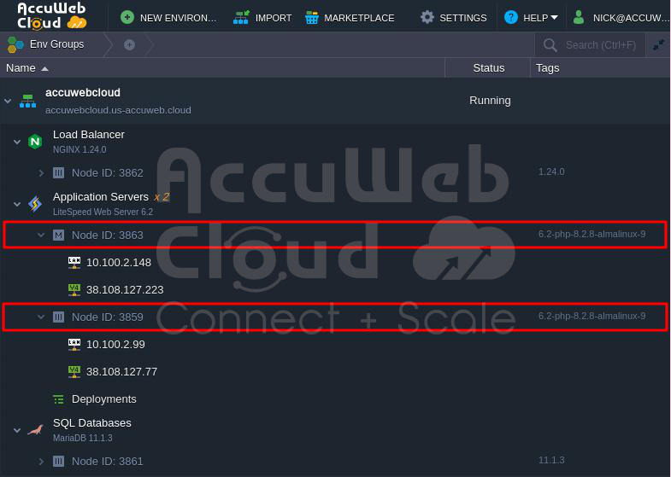This screenshot has height=477, width=671.
Task: Expand Node ID: 3861 under SQL Databases
Action: tap(41, 461)
